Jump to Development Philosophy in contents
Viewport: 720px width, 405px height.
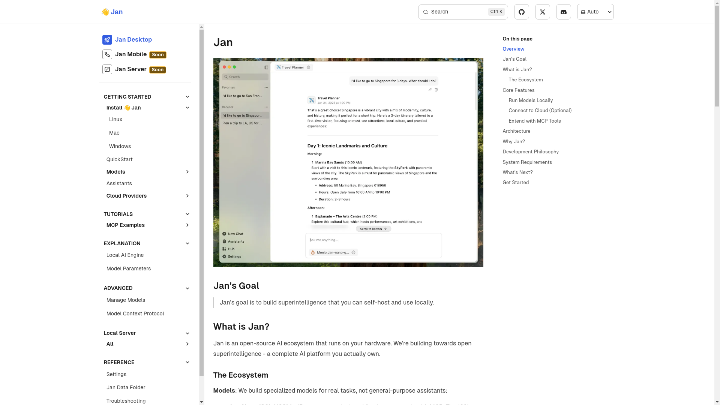coord(530,152)
